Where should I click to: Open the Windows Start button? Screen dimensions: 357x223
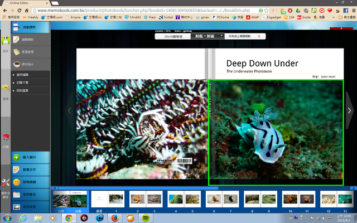pyautogui.click(x=7, y=218)
